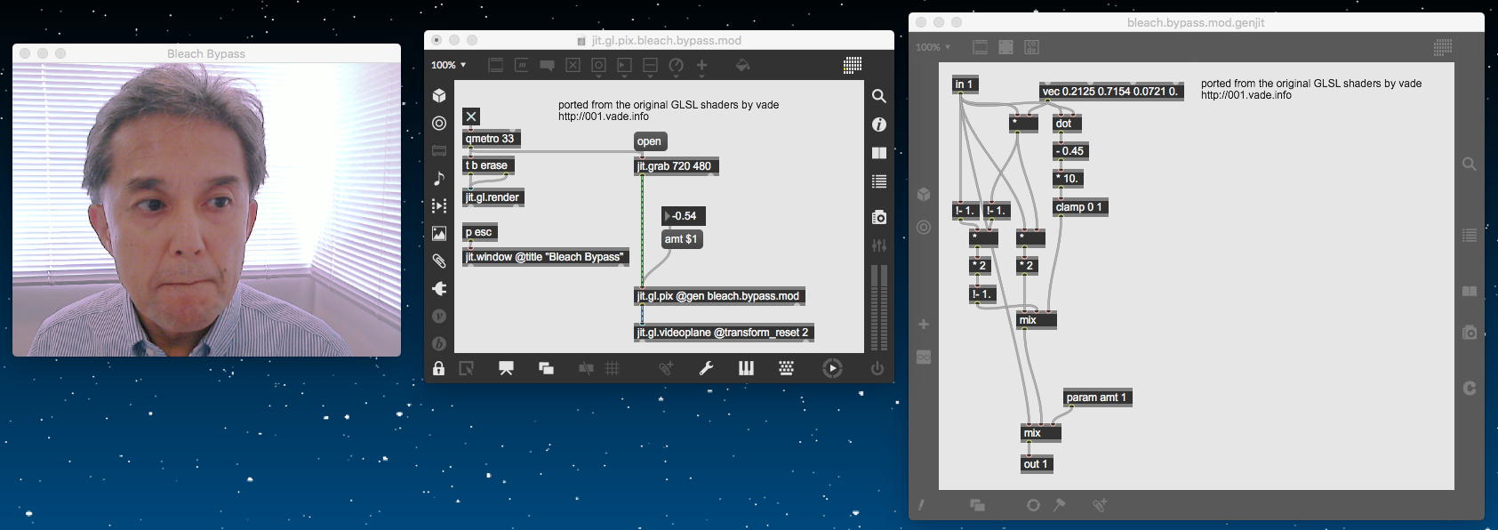Click the 'open' message box
Viewport: 1498px width, 530px height.
pos(650,141)
